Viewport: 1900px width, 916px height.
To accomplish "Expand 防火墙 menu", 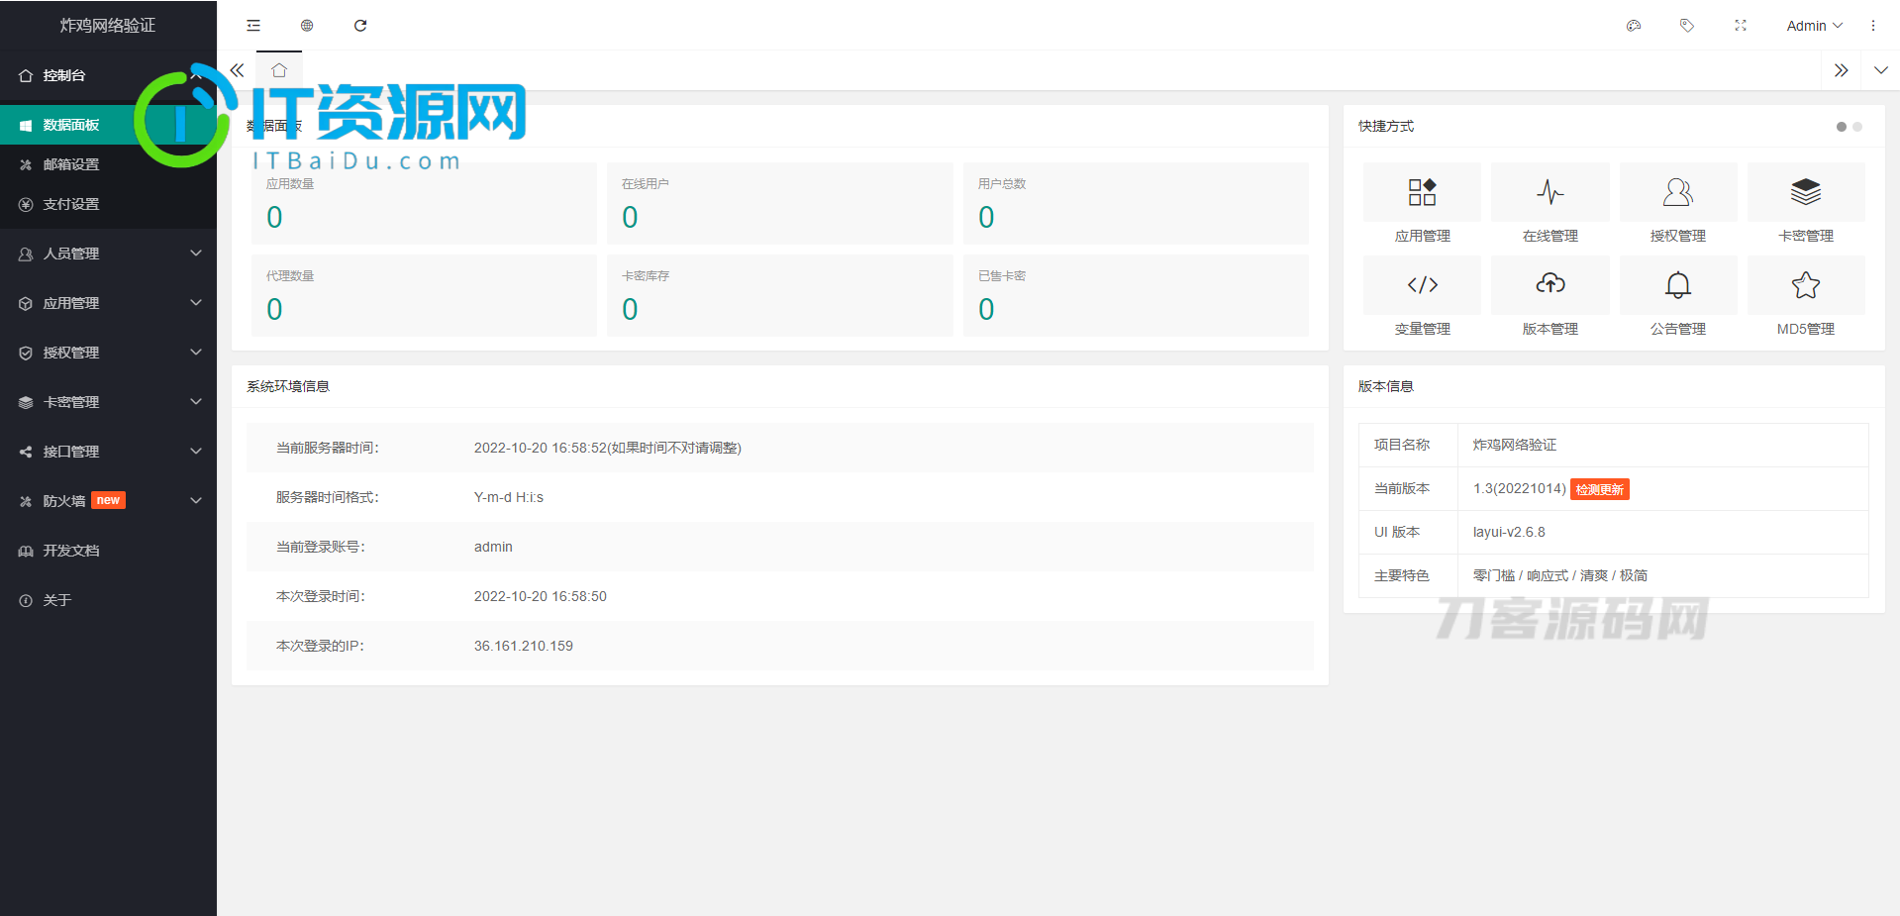I will pos(108,501).
